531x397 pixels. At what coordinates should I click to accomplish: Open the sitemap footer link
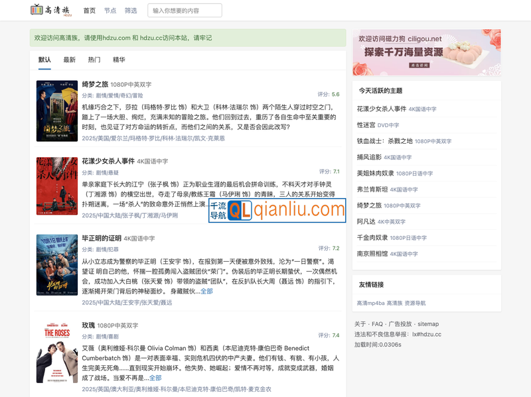pos(428,324)
